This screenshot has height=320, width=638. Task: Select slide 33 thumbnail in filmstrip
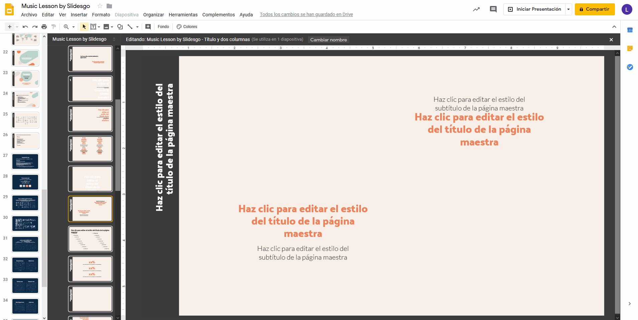click(x=26, y=286)
